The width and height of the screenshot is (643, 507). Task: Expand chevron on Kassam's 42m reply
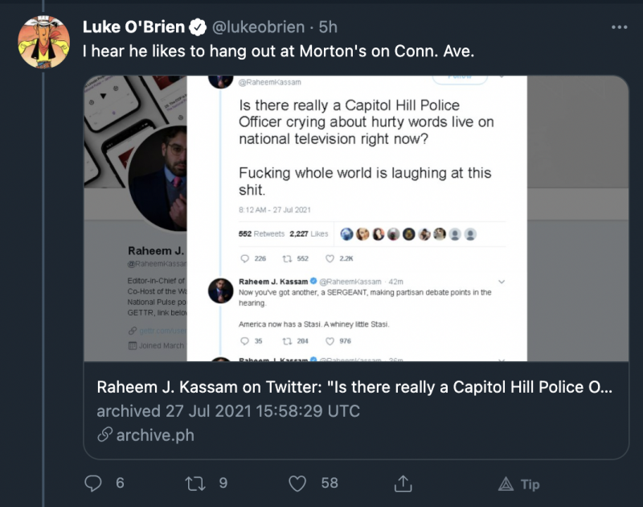(502, 281)
